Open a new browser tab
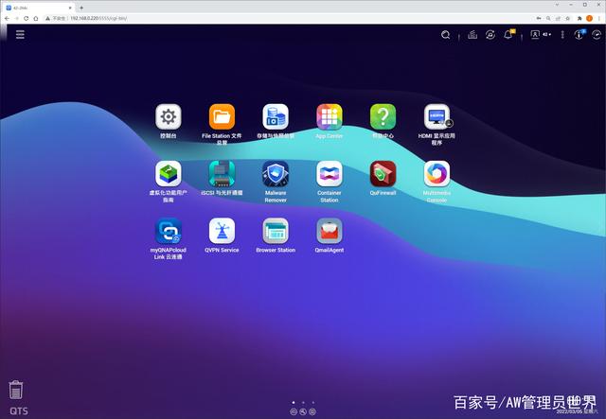Screen dimensions: 606x419 (81, 8)
